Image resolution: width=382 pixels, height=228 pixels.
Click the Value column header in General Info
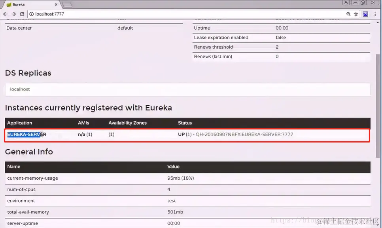pyautogui.click(x=173, y=167)
